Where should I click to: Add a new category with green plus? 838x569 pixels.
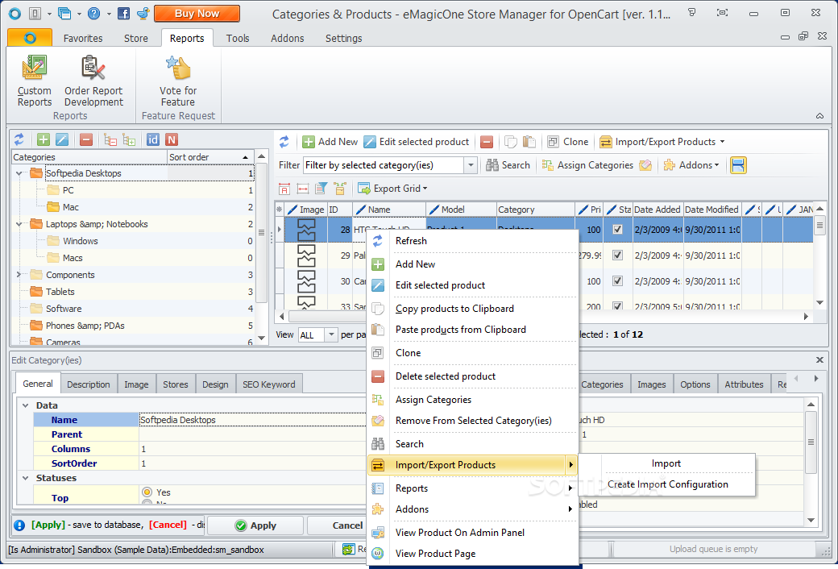(44, 139)
